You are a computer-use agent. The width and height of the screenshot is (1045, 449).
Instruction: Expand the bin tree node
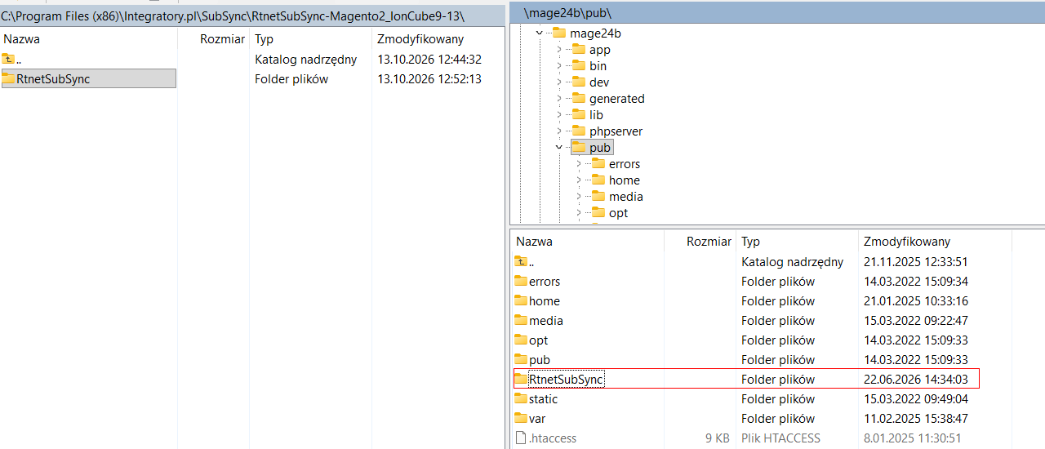click(x=559, y=65)
